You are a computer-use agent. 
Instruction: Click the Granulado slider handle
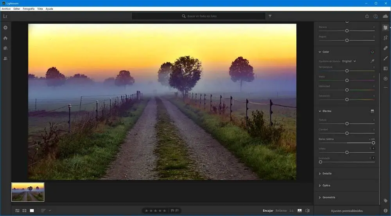tap(321, 162)
